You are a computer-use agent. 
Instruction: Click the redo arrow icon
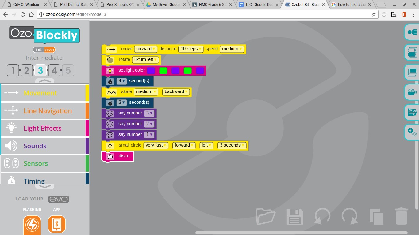(x=350, y=217)
